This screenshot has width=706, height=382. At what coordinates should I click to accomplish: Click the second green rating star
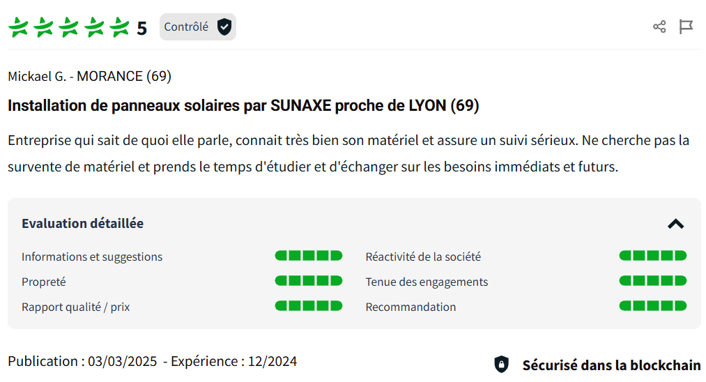tap(44, 28)
